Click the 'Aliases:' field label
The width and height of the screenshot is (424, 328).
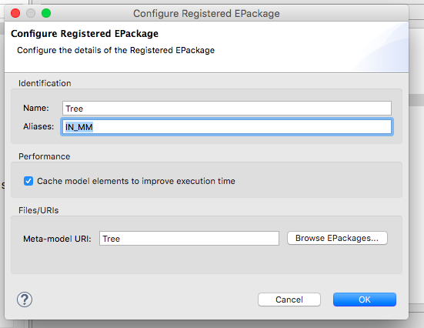pos(38,126)
